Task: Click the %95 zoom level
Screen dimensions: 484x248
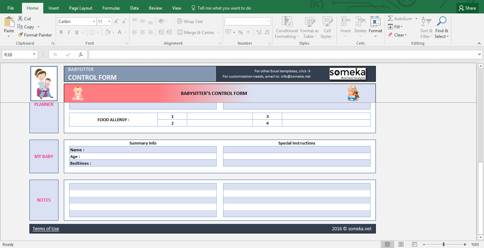Action: coord(475,244)
